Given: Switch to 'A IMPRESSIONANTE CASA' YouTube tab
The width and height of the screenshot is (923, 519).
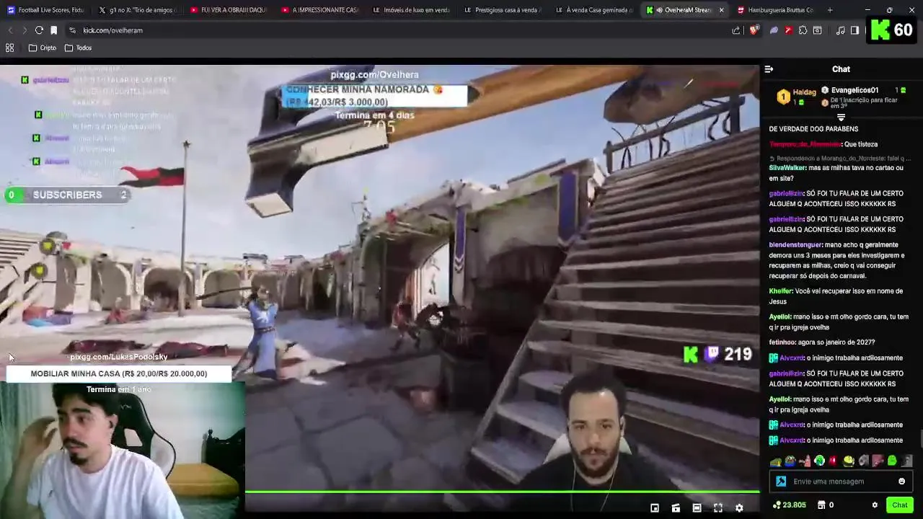Looking at the screenshot, I should tap(319, 10).
